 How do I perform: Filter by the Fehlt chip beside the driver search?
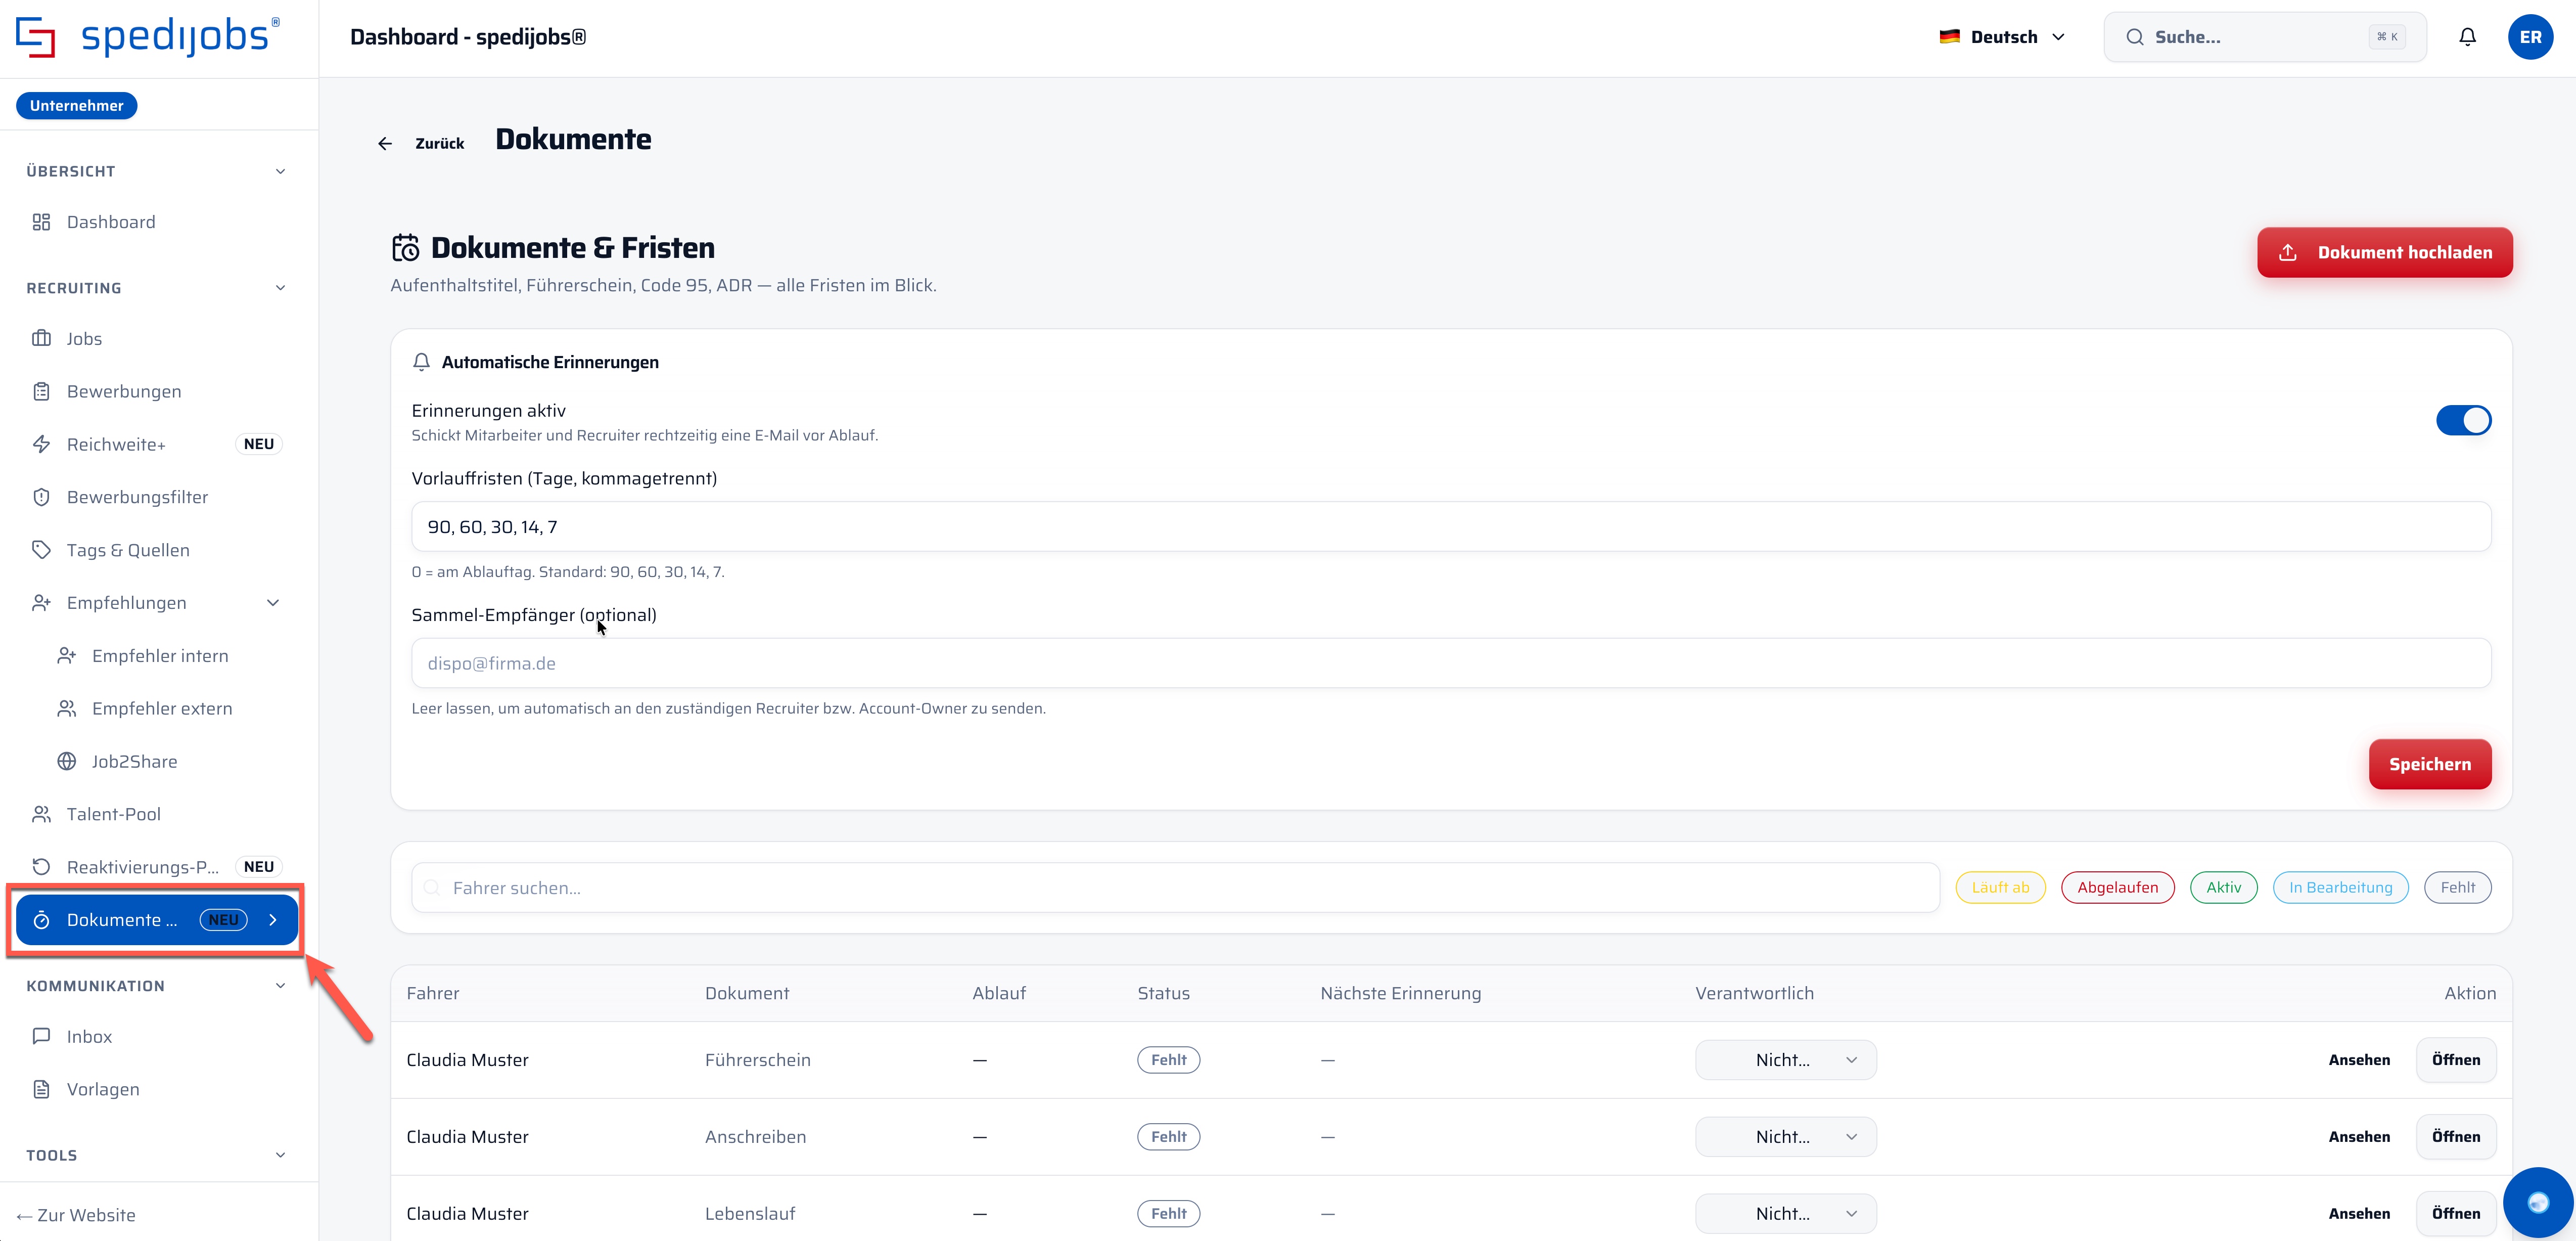tap(2457, 888)
